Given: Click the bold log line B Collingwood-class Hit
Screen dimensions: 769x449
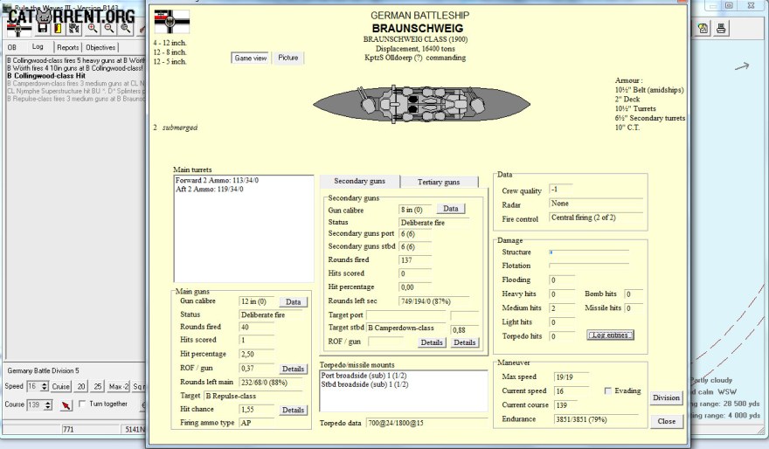Looking at the screenshot, I should [x=46, y=76].
